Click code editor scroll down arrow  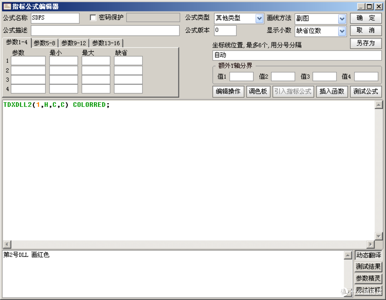378,236
